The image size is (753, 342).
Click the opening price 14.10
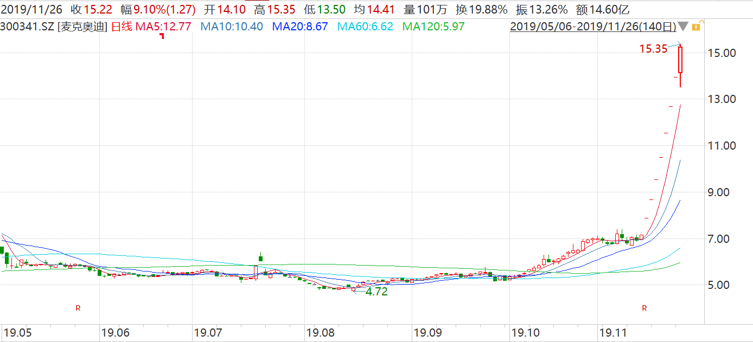click(x=232, y=9)
